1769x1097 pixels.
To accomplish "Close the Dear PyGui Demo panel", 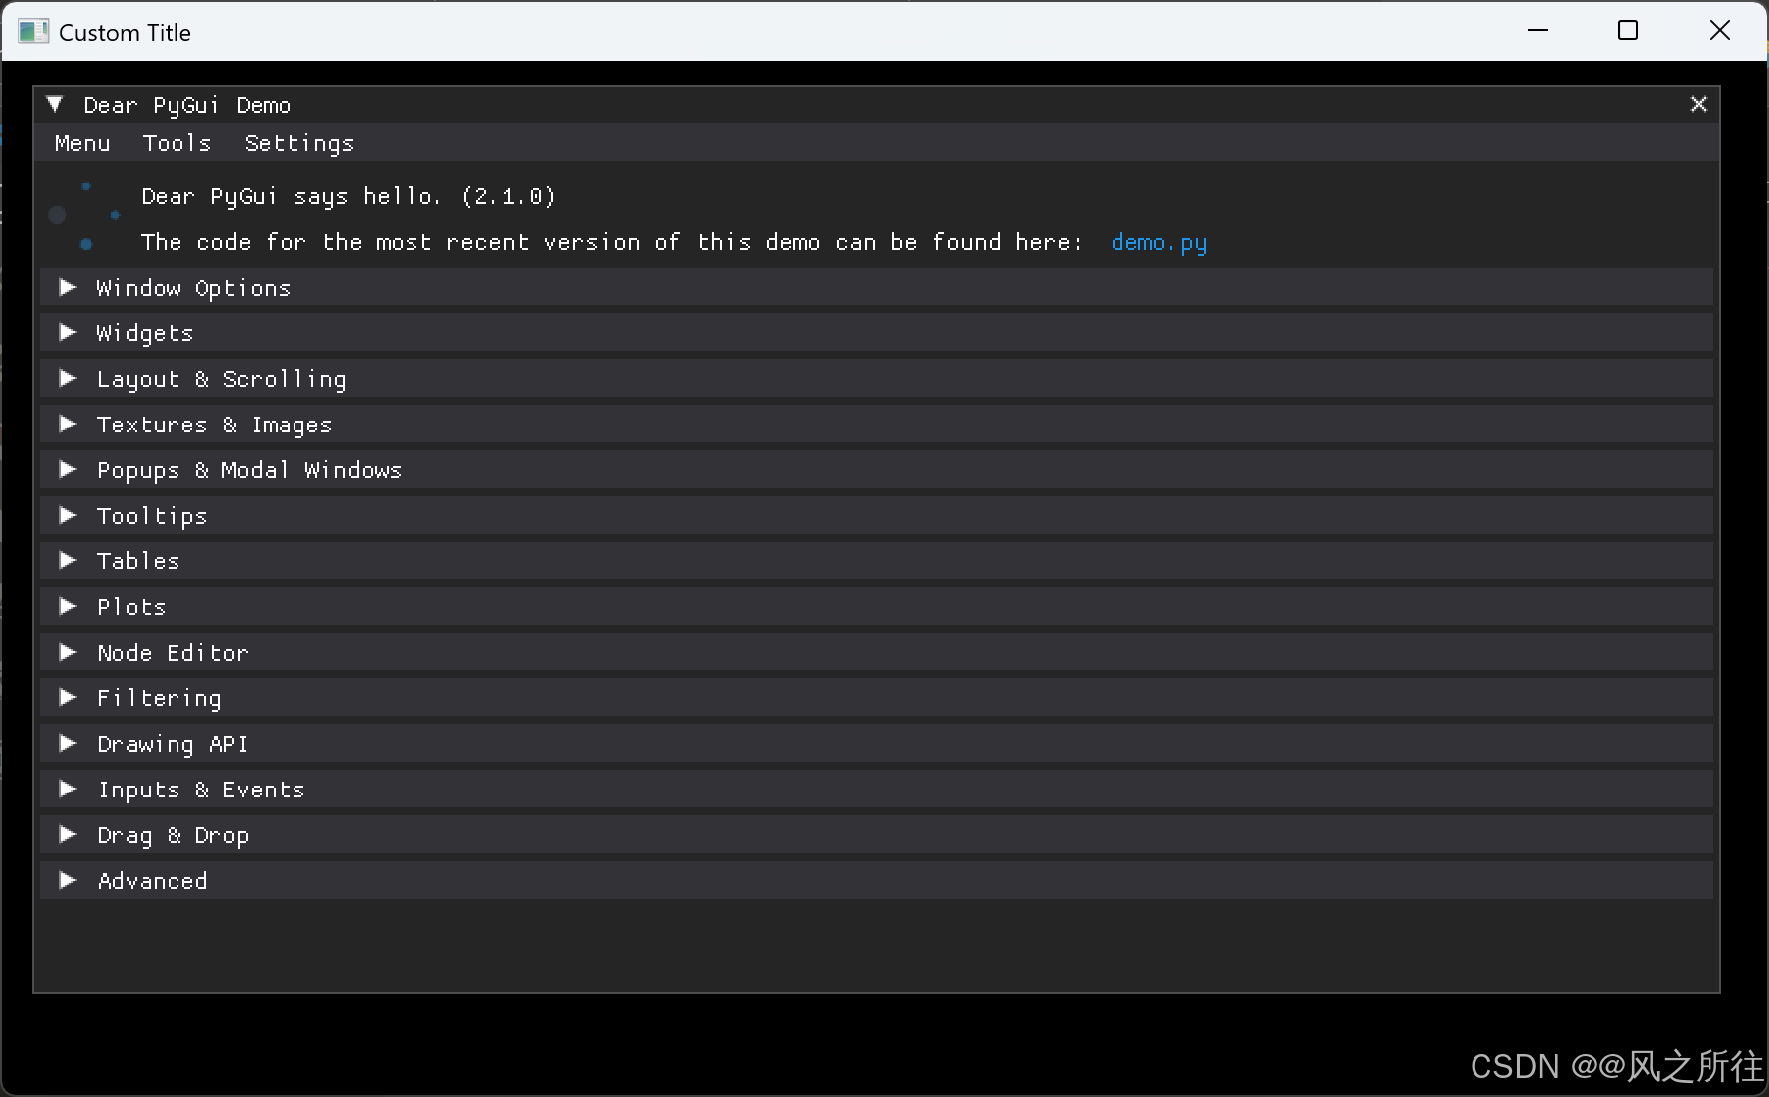I will click(1698, 104).
